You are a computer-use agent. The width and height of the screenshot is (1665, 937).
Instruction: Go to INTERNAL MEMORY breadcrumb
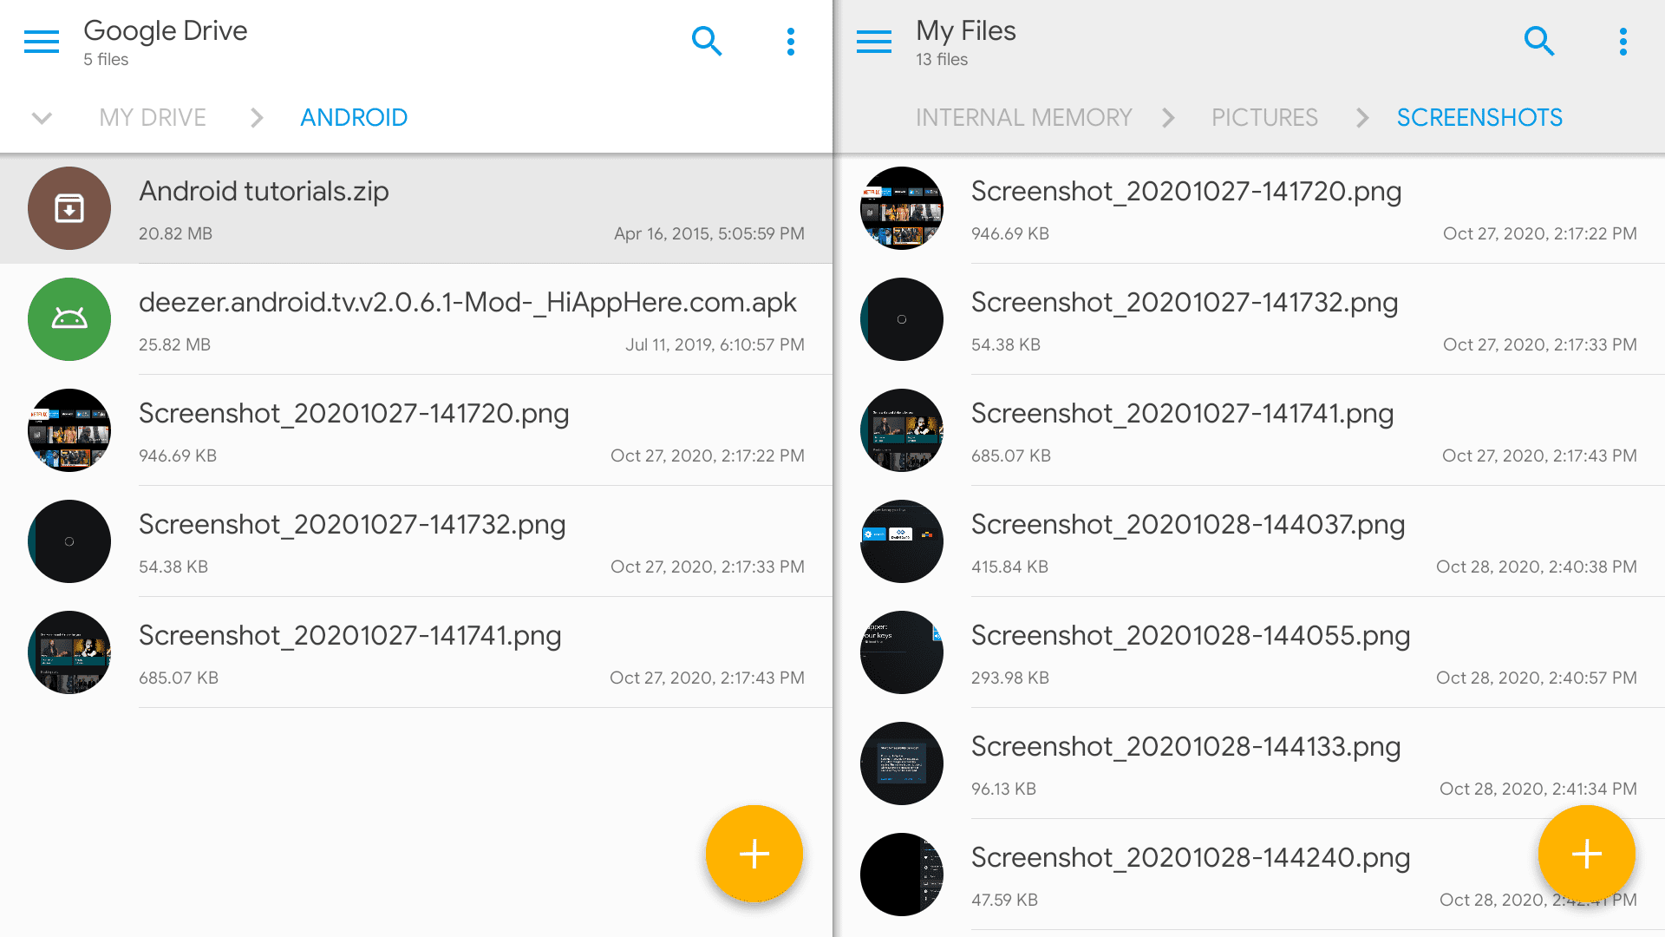pyautogui.click(x=1024, y=117)
